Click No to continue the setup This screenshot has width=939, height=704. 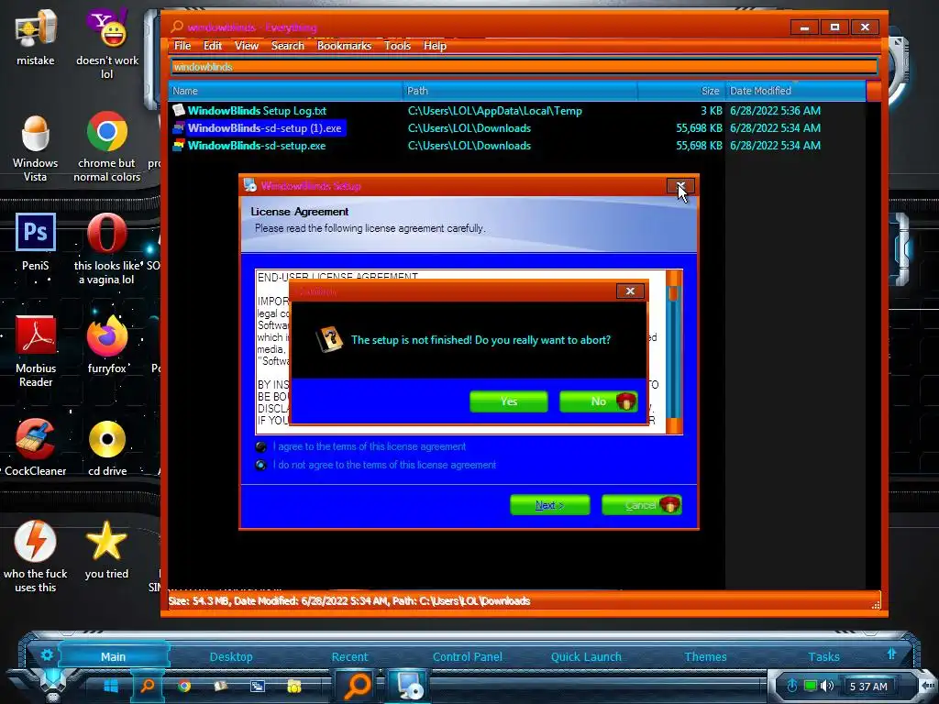point(598,401)
